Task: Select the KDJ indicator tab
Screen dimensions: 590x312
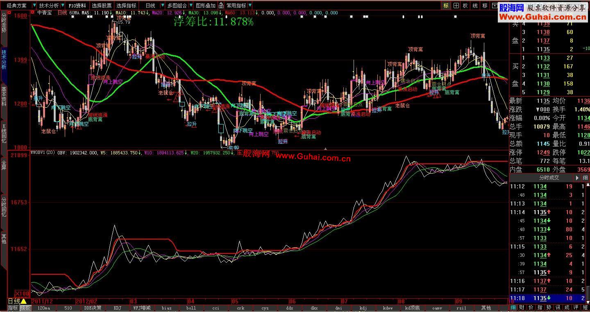Action: click(118, 308)
